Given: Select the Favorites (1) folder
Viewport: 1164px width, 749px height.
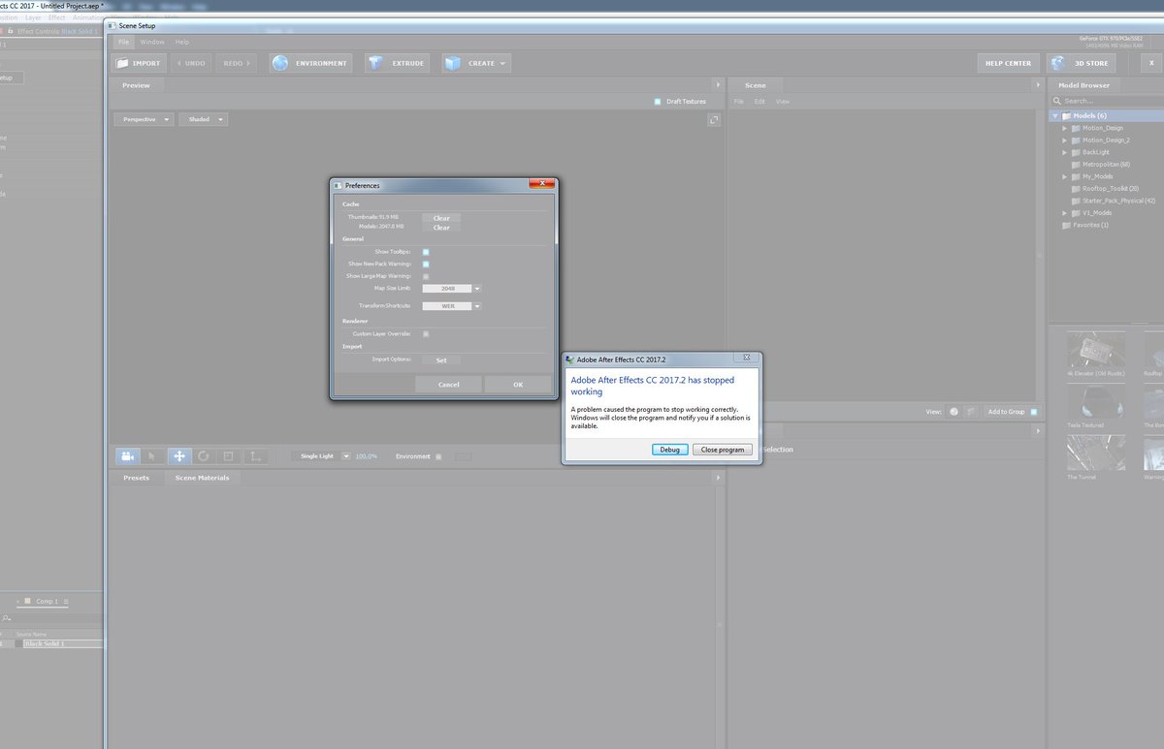Looking at the screenshot, I should click(x=1084, y=225).
